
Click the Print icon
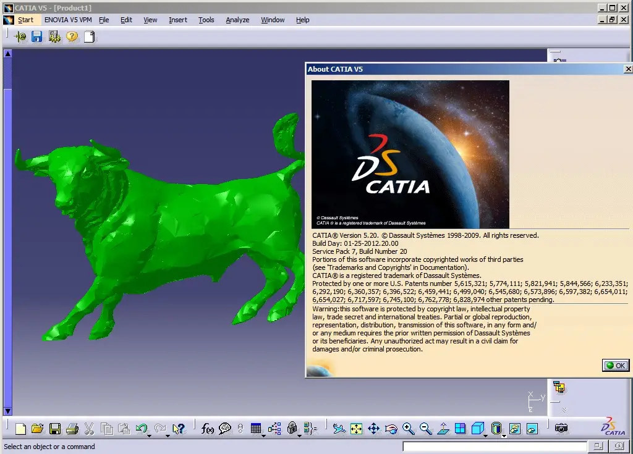click(x=72, y=429)
